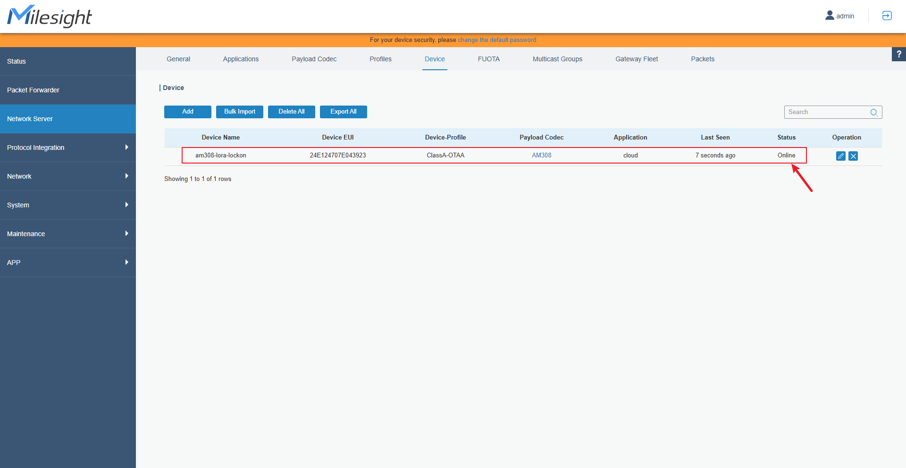This screenshot has height=468, width=906.
Task: Expand the APP sidebar menu arrow
Action: (126, 263)
